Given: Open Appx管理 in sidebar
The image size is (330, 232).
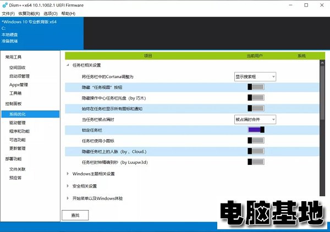Looking at the screenshot, I should coord(19,85).
